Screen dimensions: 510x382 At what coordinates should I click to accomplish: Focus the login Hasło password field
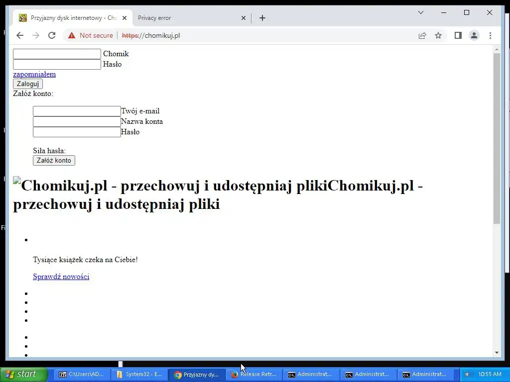click(x=57, y=64)
